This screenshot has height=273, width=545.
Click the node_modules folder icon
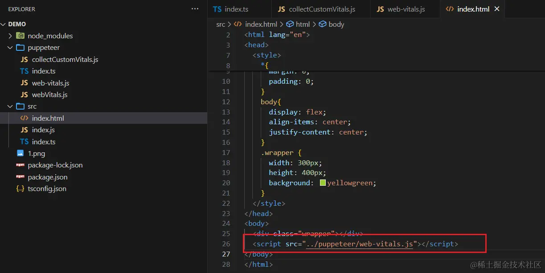20,36
